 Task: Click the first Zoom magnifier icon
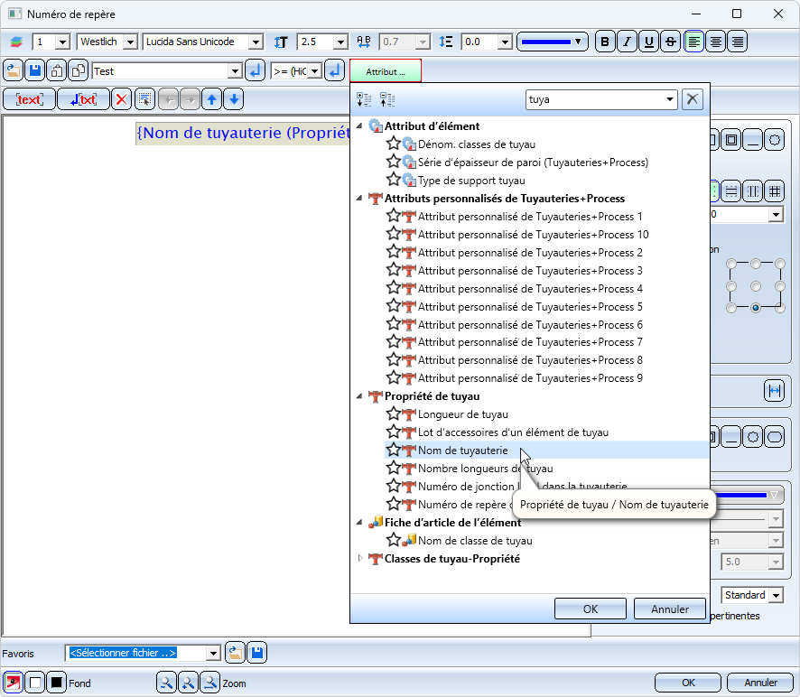[166, 683]
